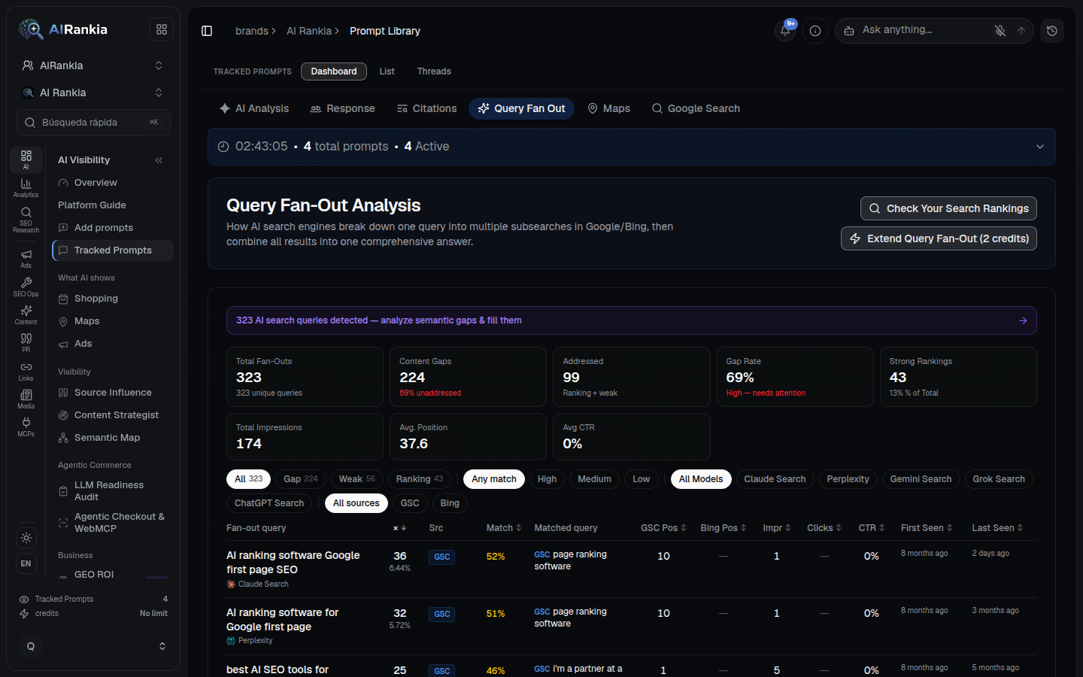This screenshot has height=677, width=1083.
Task: Toggle the Ranking 43 filter chip
Action: tap(420, 479)
